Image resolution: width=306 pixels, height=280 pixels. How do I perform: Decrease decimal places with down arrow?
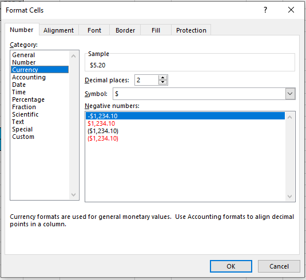[x=163, y=82]
